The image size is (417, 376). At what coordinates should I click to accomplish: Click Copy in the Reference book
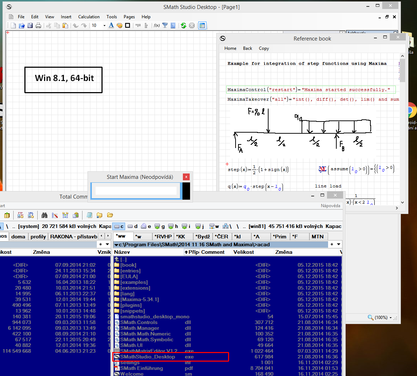(x=264, y=48)
